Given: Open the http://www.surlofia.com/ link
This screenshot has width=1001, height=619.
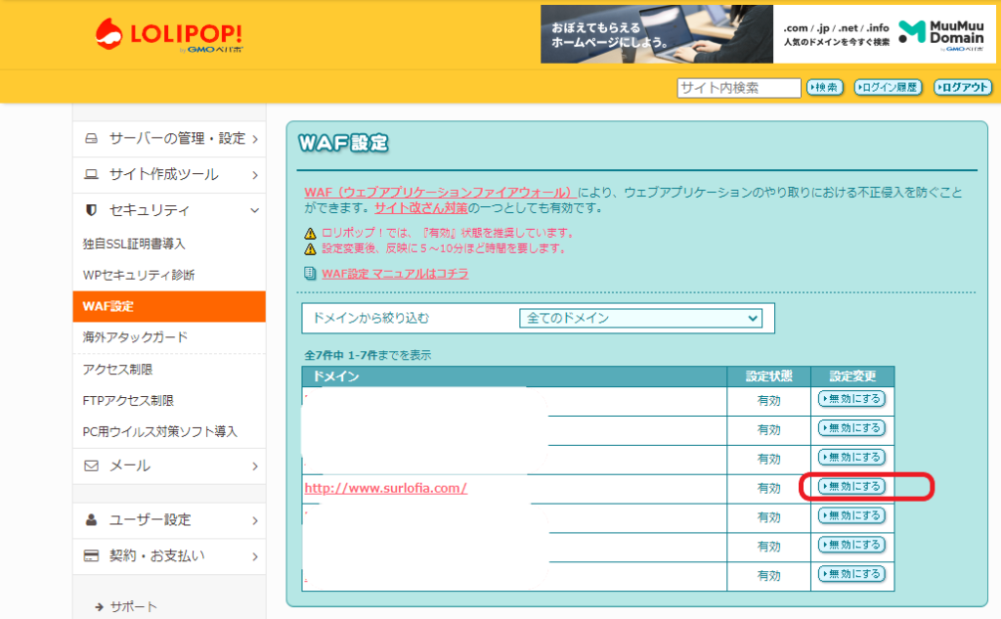Looking at the screenshot, I should (x=385, y=487).
